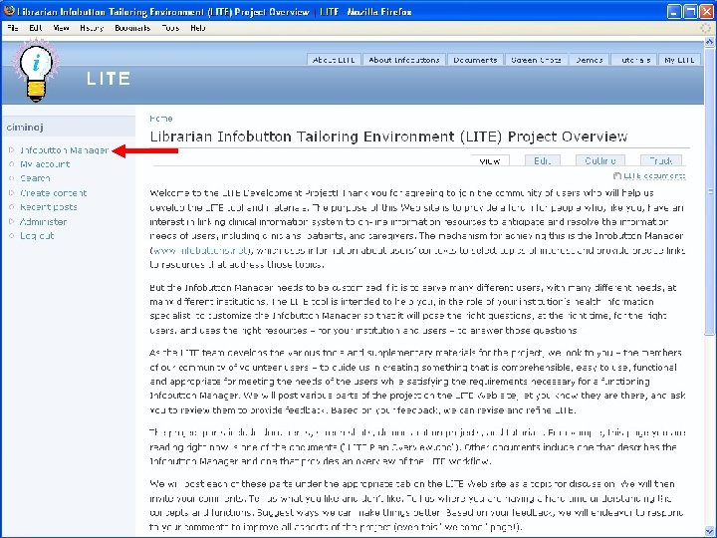Open the Tools menu

[x=170, y=28]
